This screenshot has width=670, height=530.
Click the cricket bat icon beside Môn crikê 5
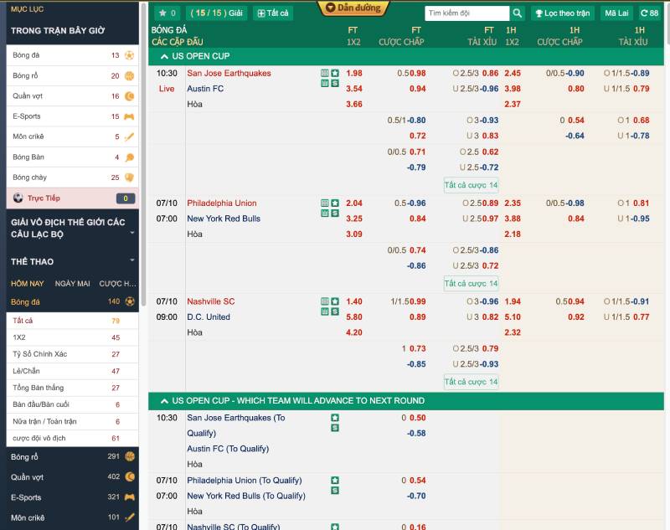click(129, 136)
